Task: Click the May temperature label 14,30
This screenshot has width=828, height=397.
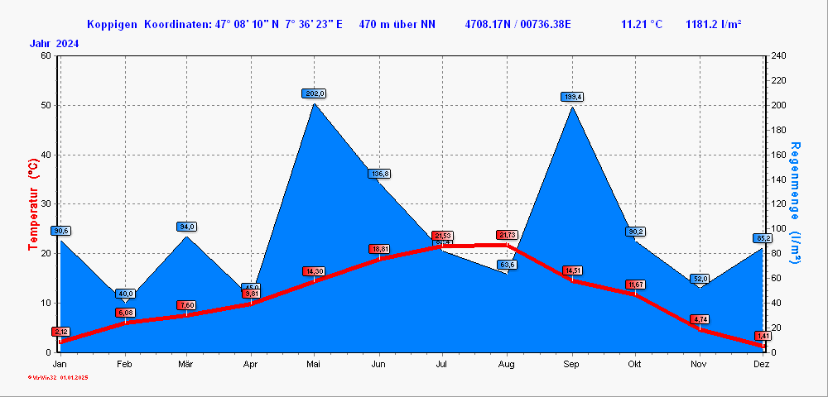Action: [x=315, y=271]
